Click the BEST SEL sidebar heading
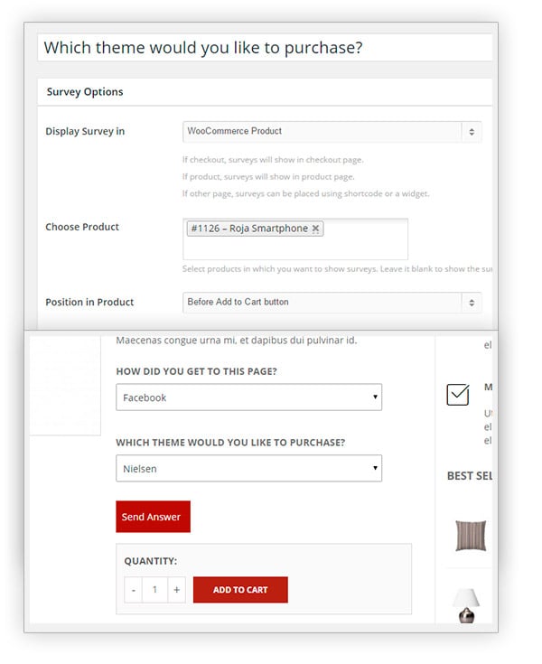This screenshot has width=542, height=664. click(469, 476)
